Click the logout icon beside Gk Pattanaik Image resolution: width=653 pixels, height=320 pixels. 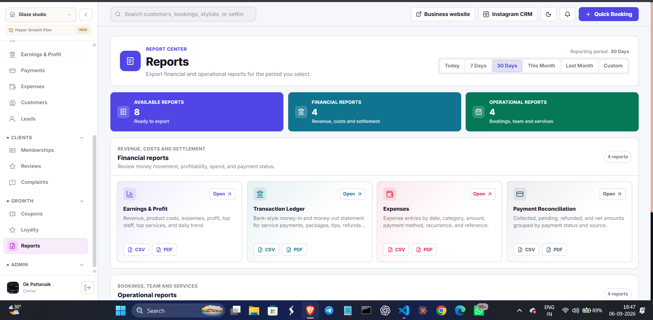tap(88, 288)
